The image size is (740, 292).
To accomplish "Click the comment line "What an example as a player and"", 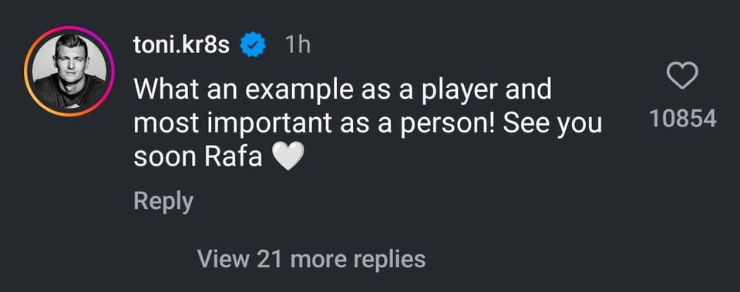I will (x=342, y=89).
